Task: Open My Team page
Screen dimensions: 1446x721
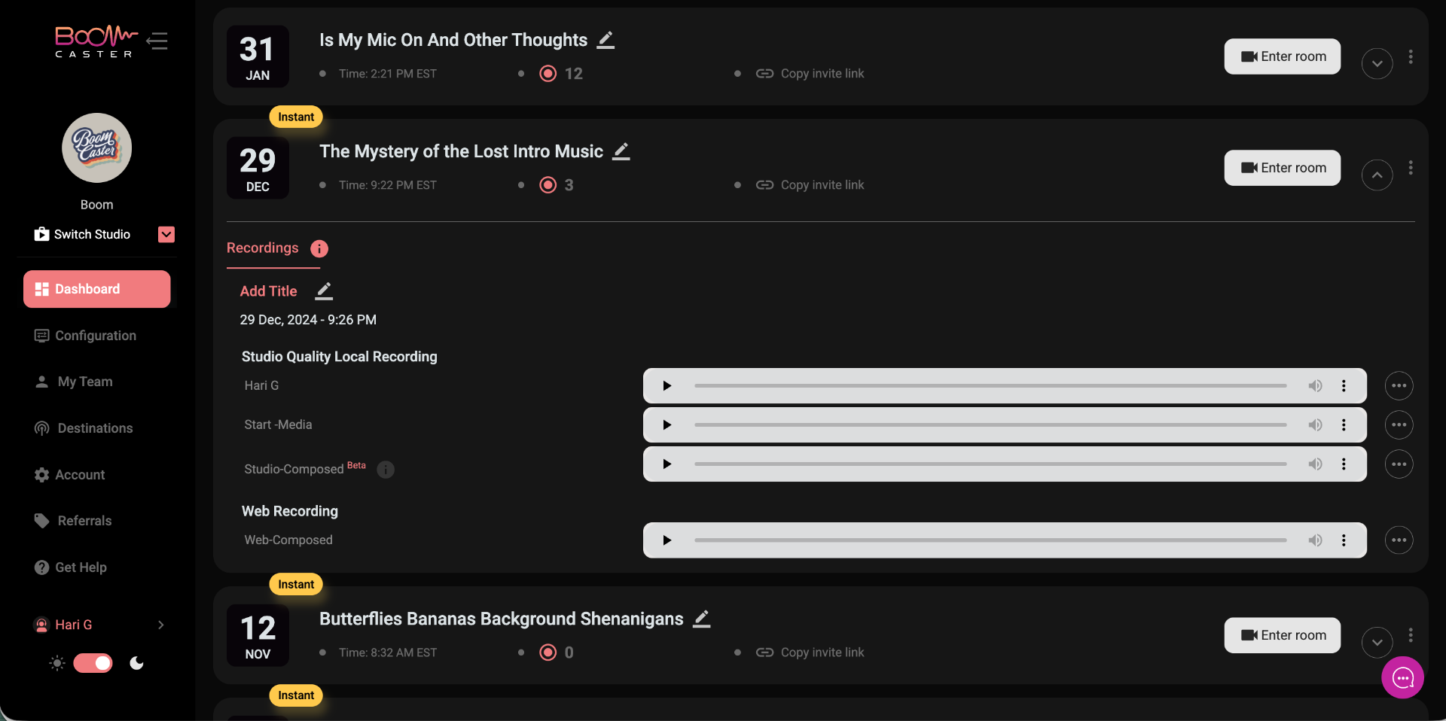Action: click(74, 382)
